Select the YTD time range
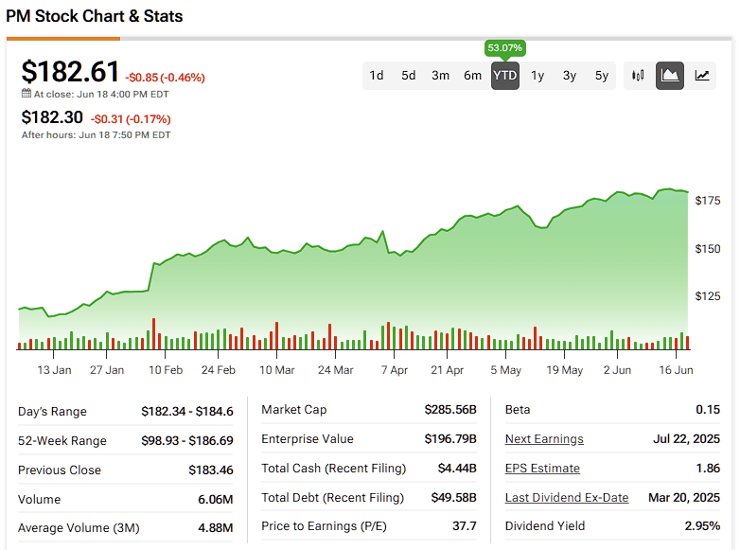740x550 pixels. click(x=505, y=76)
